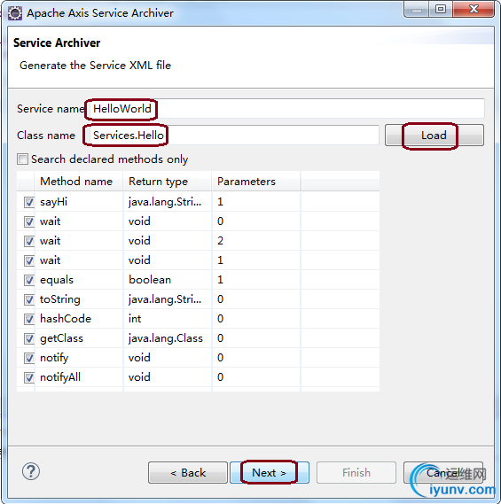This screenshot has height=504, width=501.
Task: Click the Service name input field
Action: tap(286, 109)
